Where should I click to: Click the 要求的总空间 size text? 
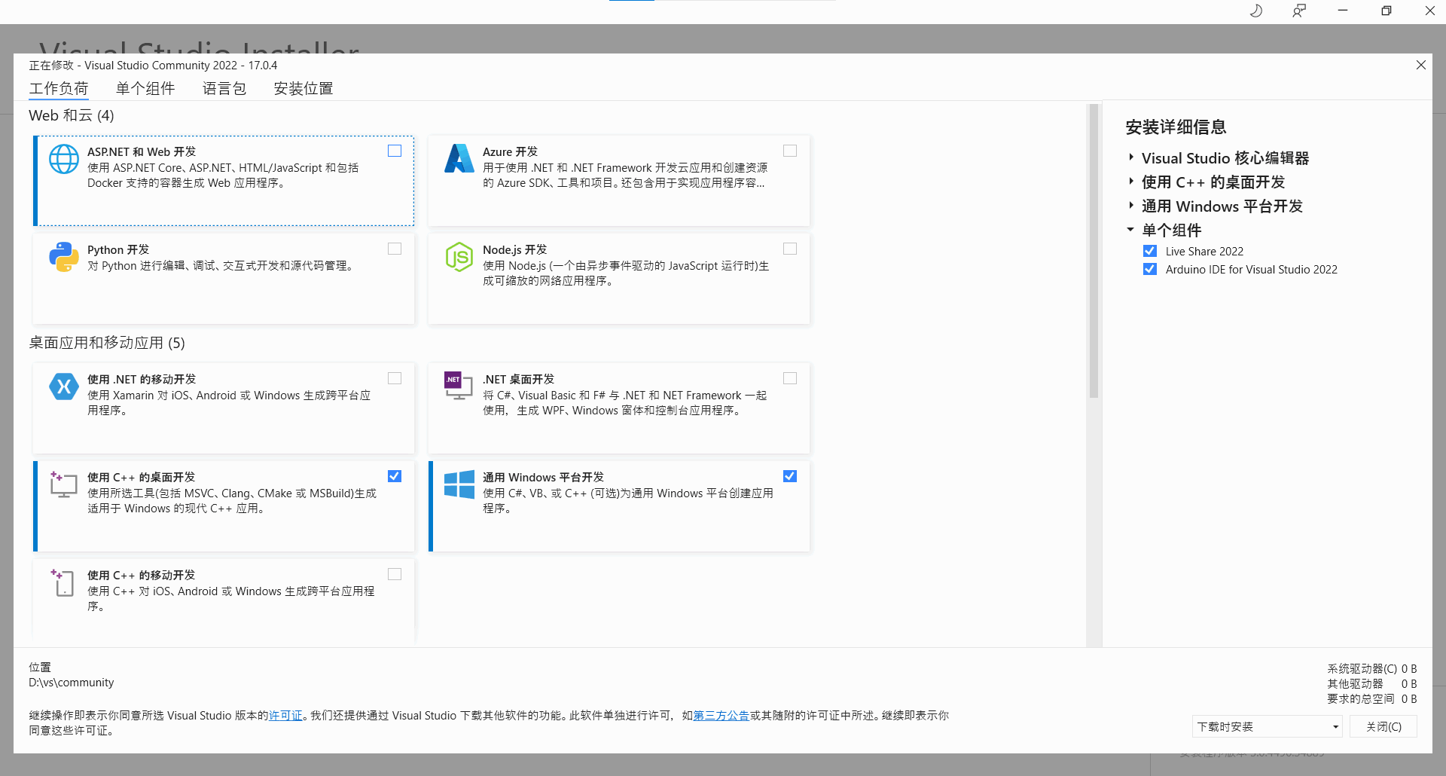(1371, 698)
